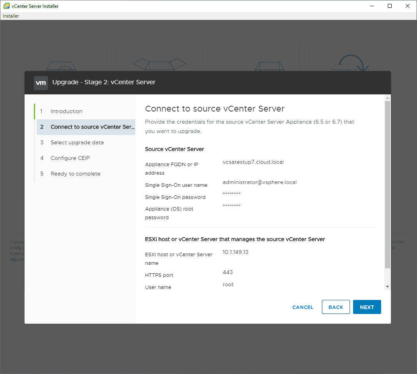The width and height of the screenshot is (417, 374).
Task: Click the scrollbar up arrow in the dialog
Action: pyautogui.click(x=387, y=97)
